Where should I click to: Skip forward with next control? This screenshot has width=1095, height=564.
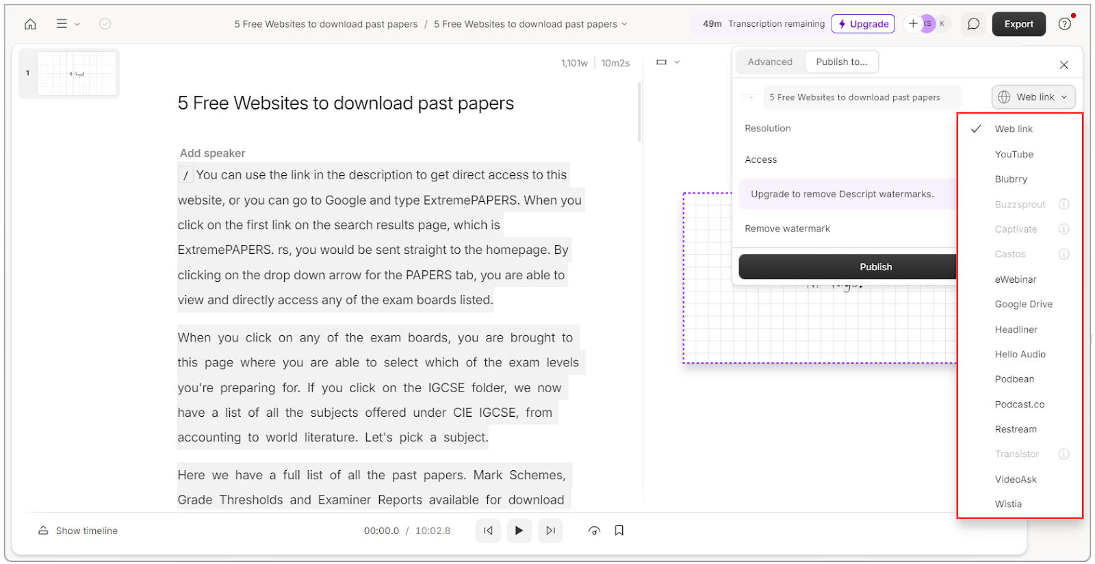tap(550, 530)
